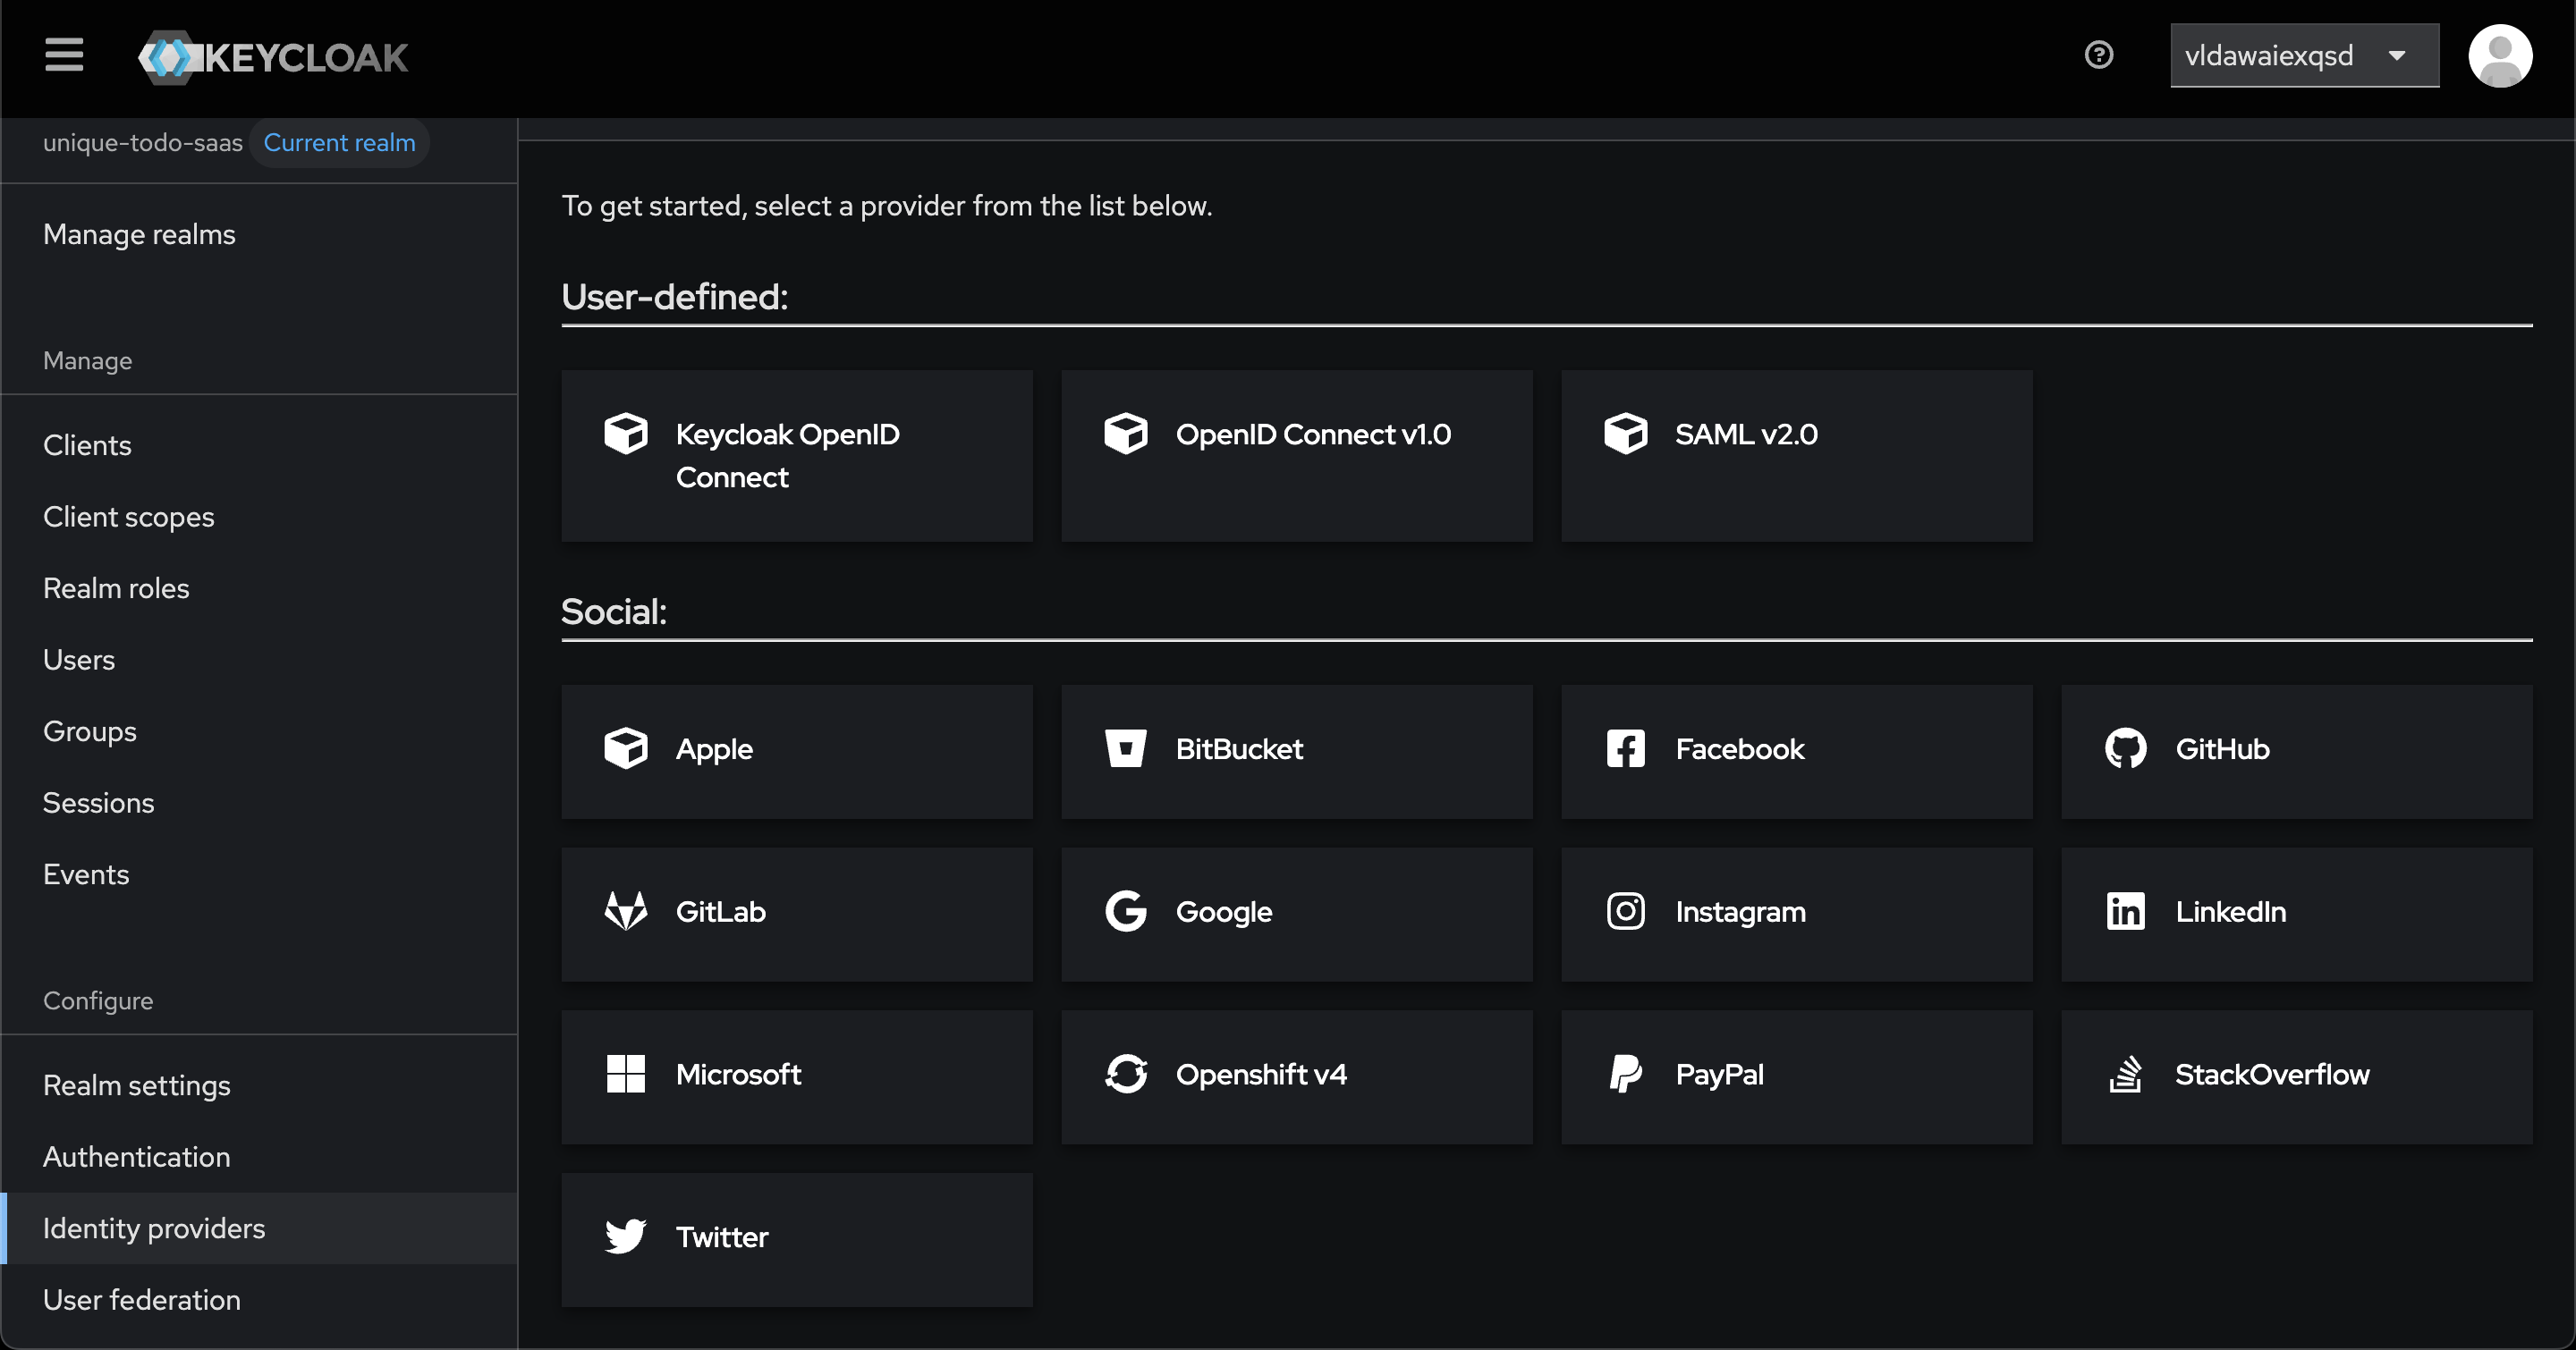2576x1350 pixels.
Task: Choose the StackOverflow provider name
Action: pos(2272,1075)
